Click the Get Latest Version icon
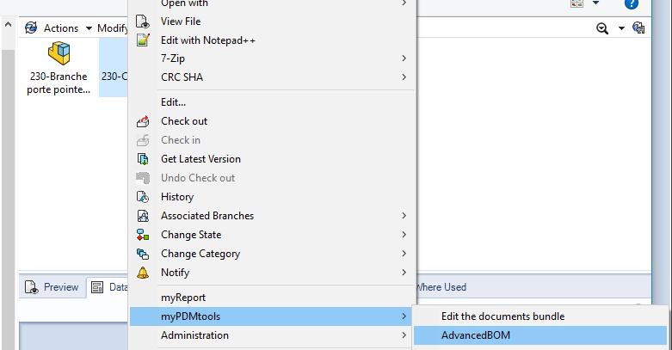The height and width of the screenshot is (350, 672). point(143,159)
